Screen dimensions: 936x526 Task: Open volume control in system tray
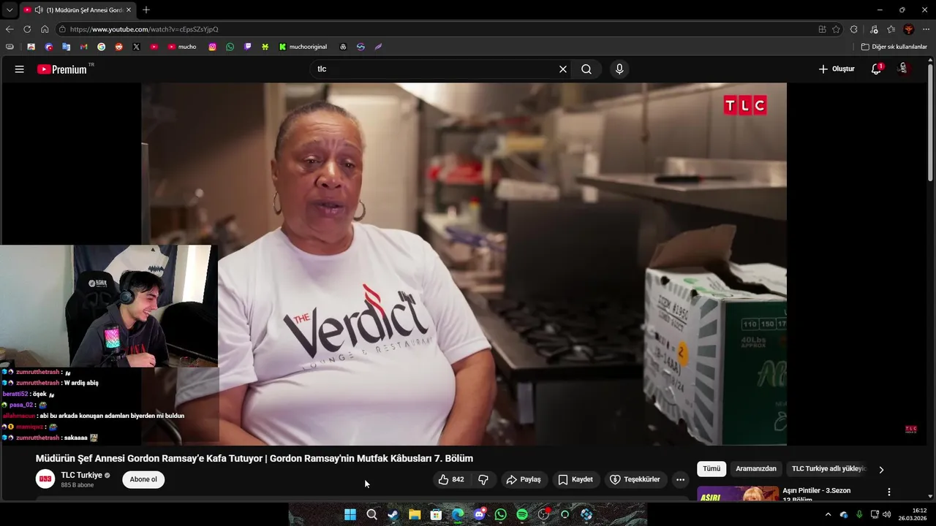click(887, 514)
